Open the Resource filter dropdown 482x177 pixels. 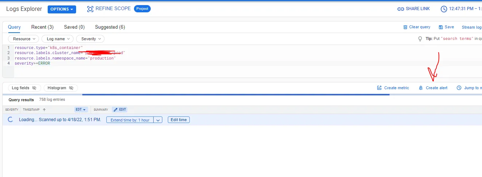[x=24, y=39]
